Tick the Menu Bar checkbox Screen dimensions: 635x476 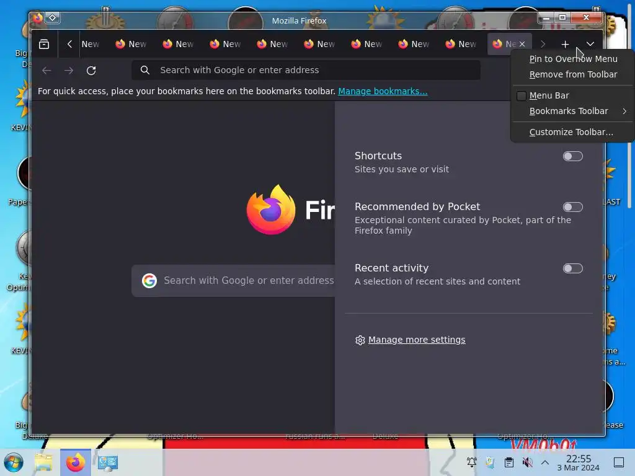(x=521, y=95)
